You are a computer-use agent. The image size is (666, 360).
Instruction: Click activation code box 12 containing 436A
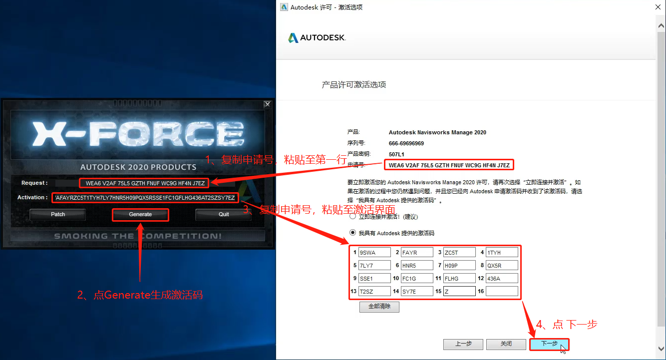[502, 279]
